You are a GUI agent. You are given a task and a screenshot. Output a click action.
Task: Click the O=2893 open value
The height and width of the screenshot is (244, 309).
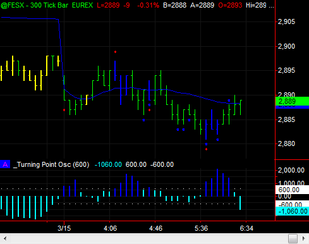point(230,5)
